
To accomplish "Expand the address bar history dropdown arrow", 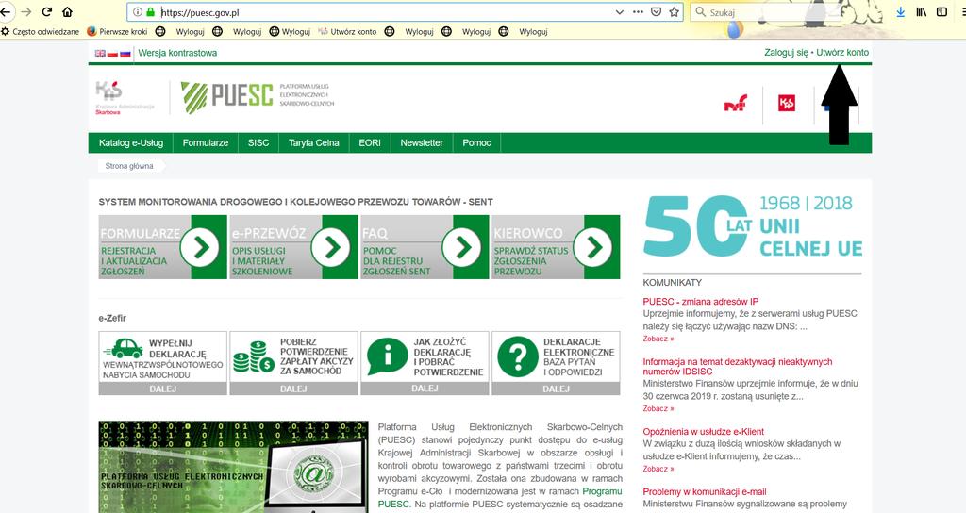I will click(x=619, y=12).
